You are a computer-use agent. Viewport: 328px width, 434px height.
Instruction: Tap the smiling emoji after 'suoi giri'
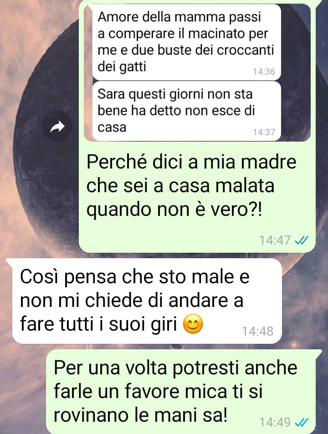[x=193, y=324]
